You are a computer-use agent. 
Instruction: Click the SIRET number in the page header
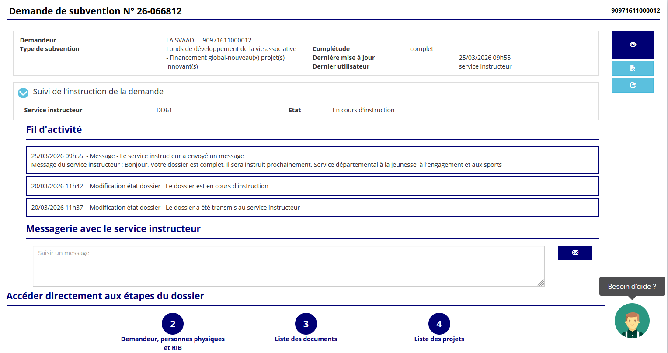[x=635, y=10]
